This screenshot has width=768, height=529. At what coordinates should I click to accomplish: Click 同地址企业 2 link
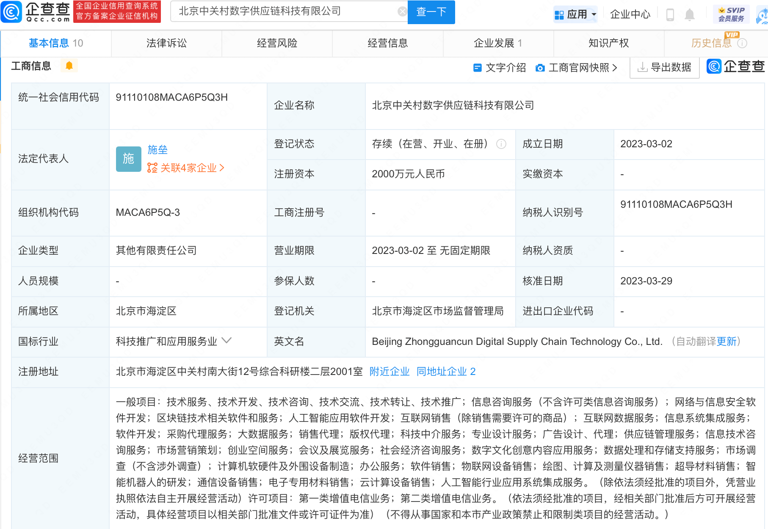click(446, 372)
